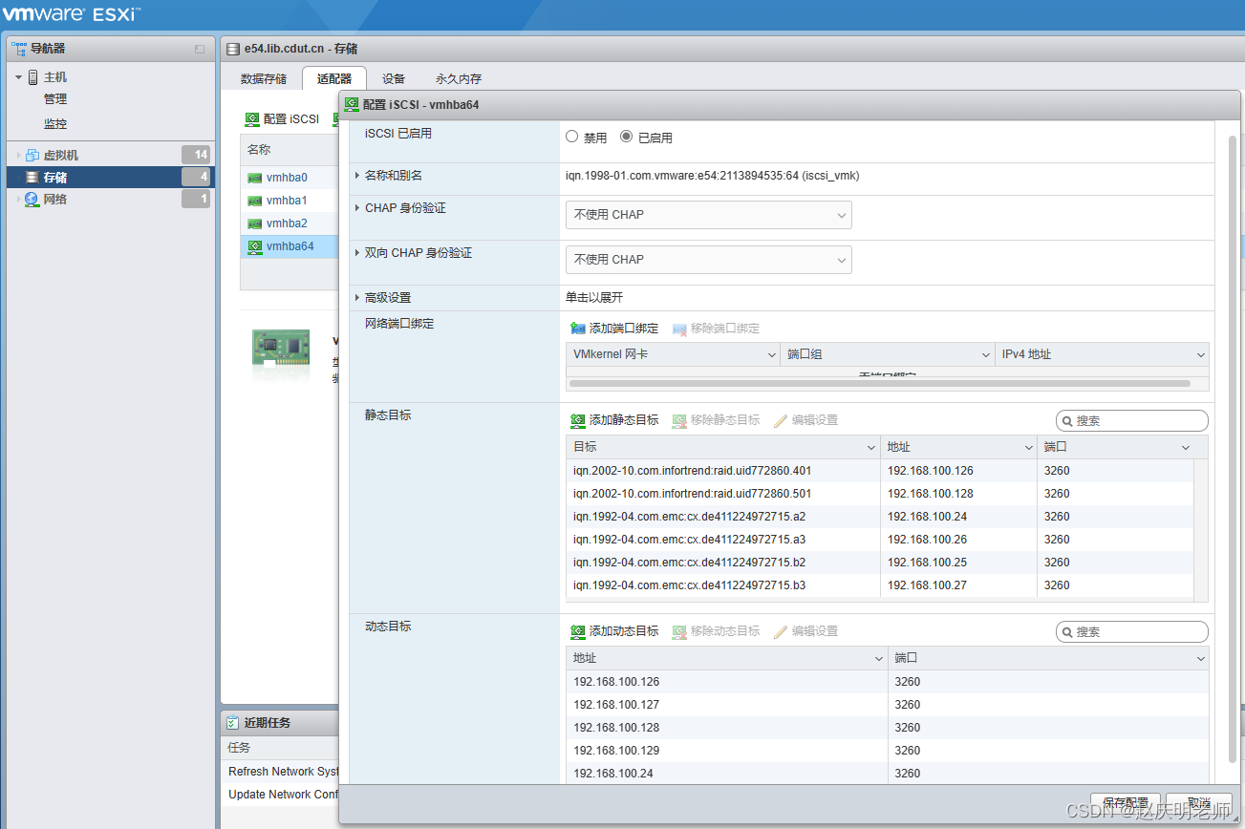Open Manage under host in navigator
1245x829 pixels.
point(55,99)
